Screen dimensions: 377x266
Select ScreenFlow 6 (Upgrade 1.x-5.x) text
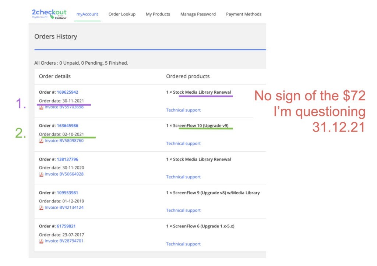(x=204, y=226)
